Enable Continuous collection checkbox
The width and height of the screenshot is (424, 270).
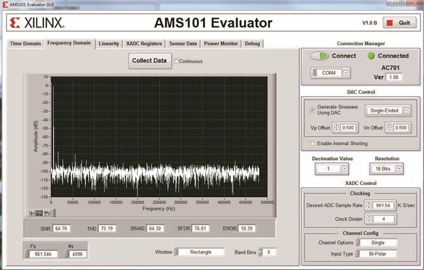pyautogui.click(x=176, y=62)
